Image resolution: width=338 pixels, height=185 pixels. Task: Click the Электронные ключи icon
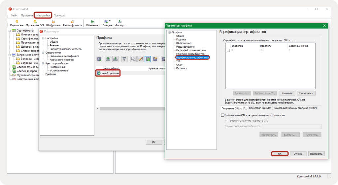(x=14, y=79)
